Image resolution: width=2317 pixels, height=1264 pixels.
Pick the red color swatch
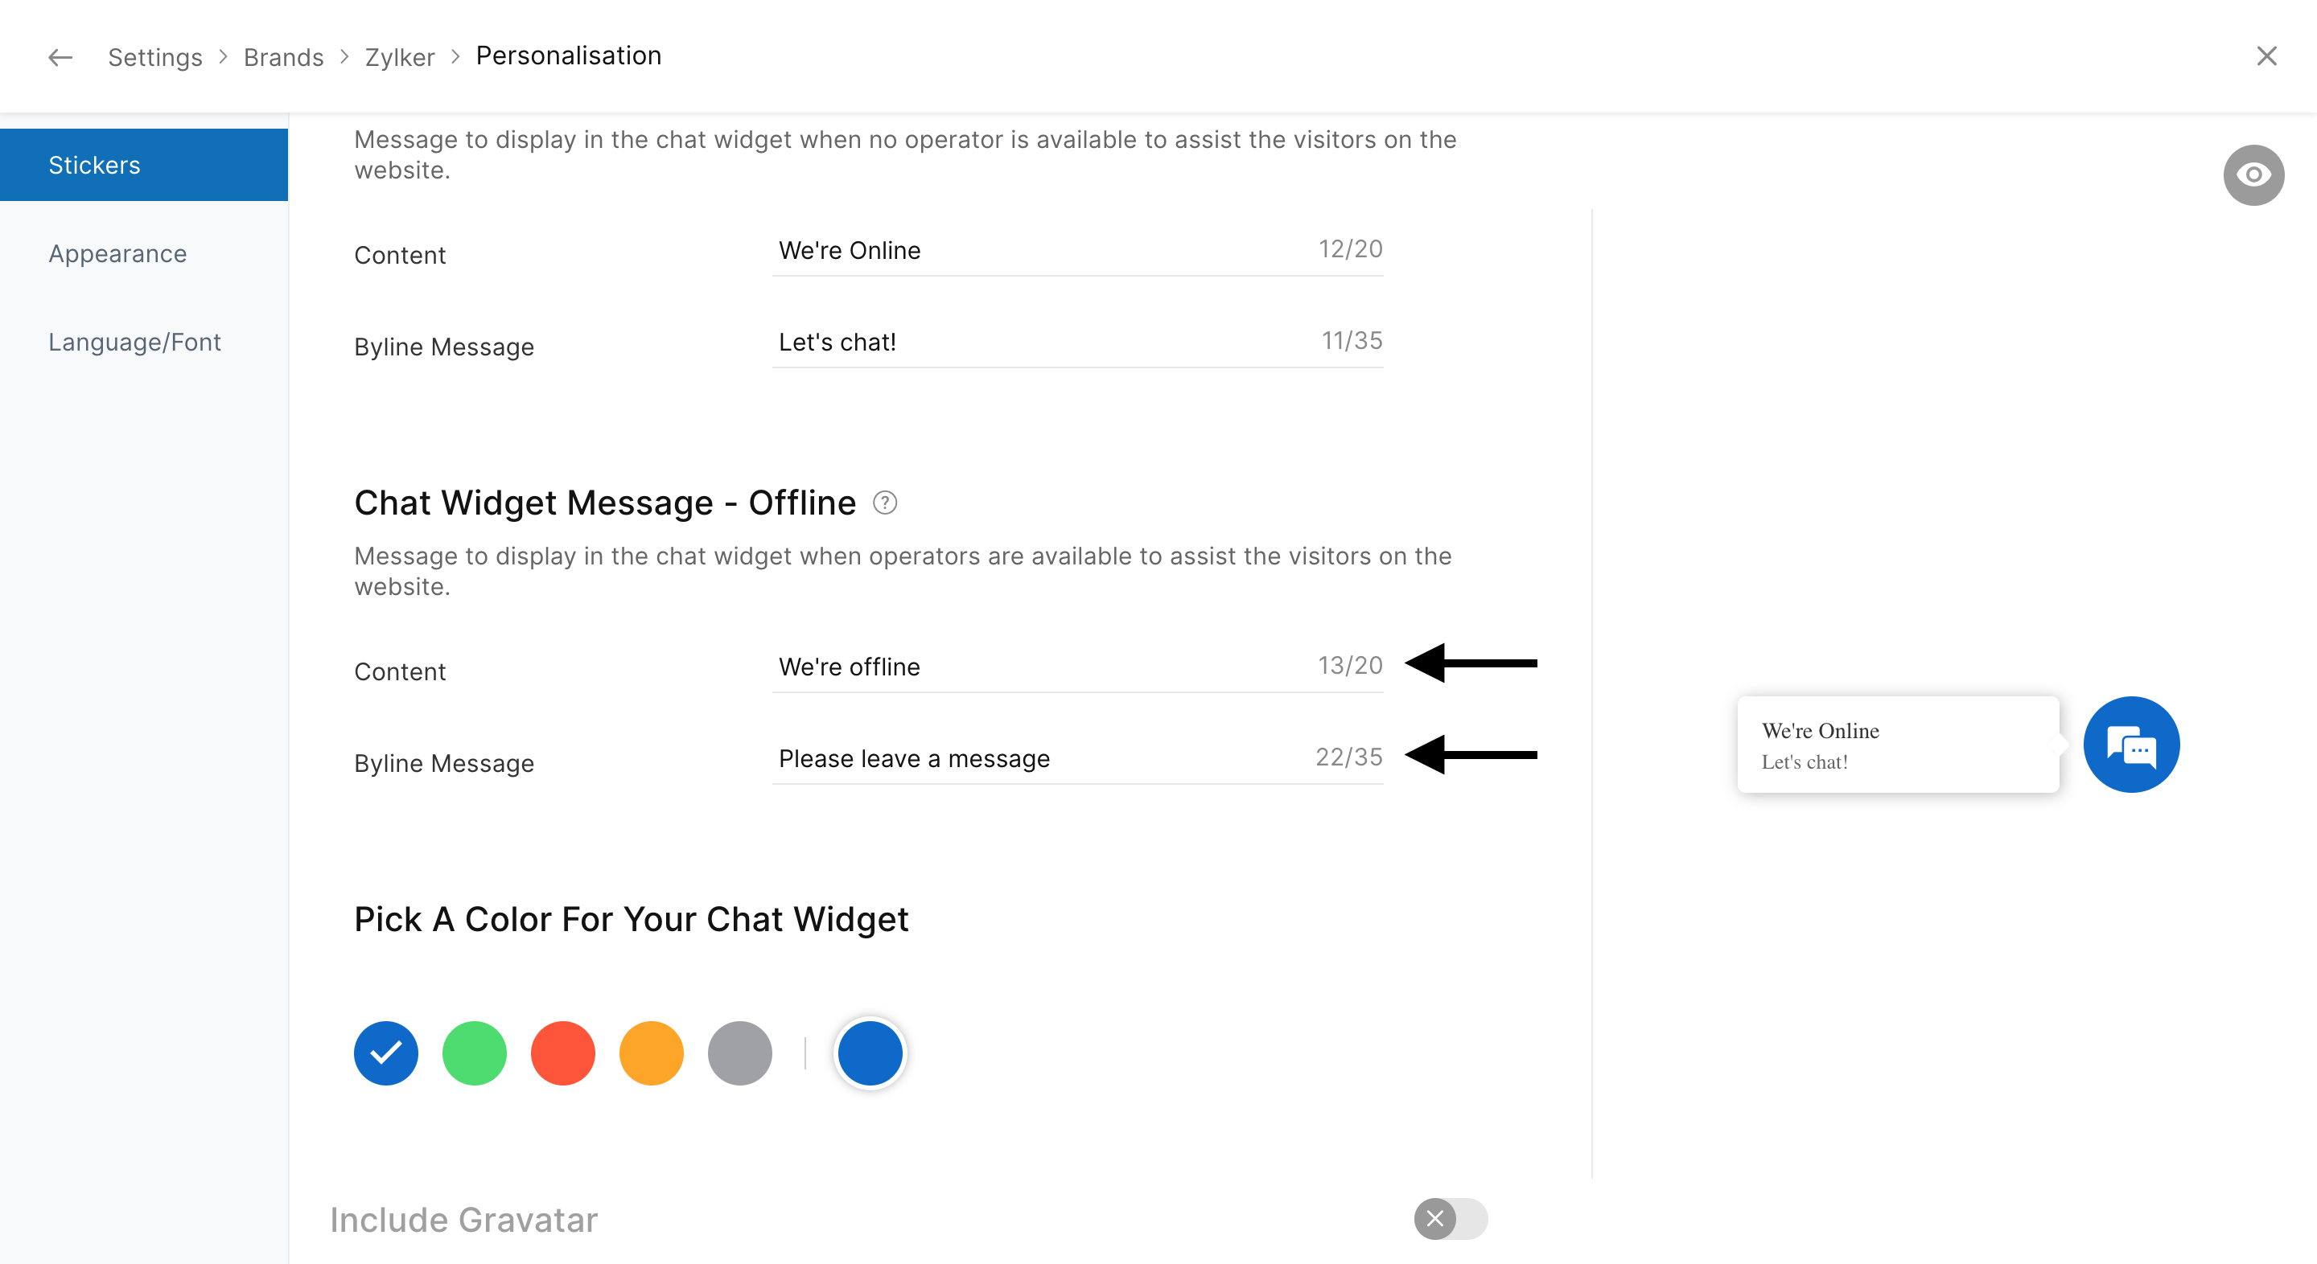[563, 1053]
